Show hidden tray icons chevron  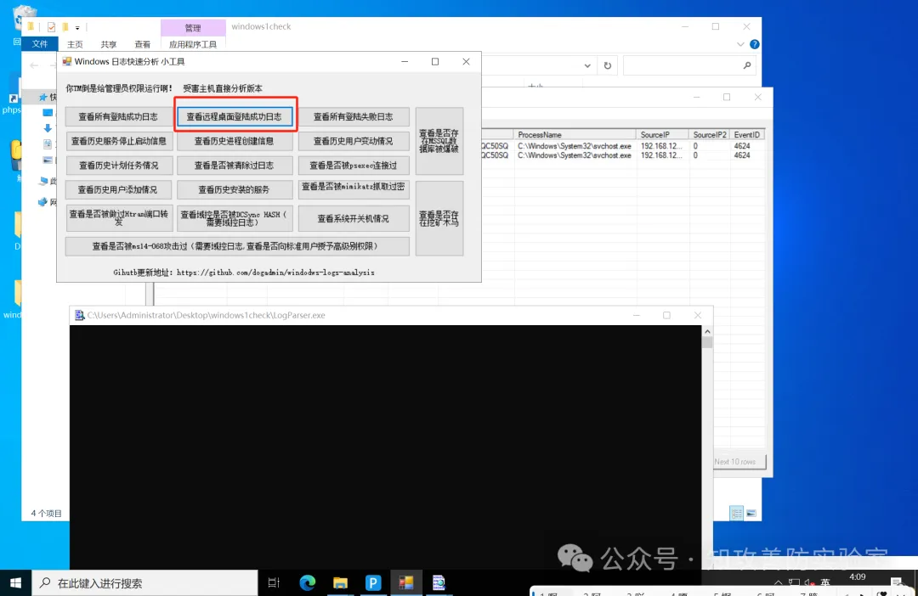click(x=778, y=582)
